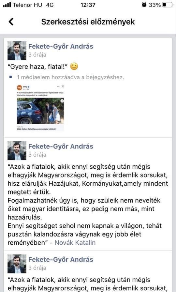Open the third entry's profile picture

tap(17, 264)
